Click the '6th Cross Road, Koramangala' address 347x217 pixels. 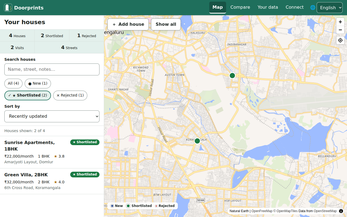pyautogui.click(x=32, y=188)
